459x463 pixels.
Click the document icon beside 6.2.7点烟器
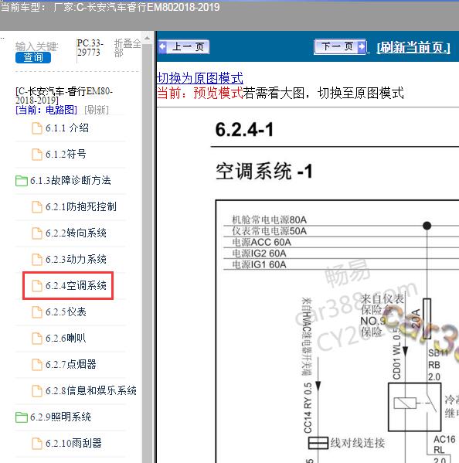point(37,364)
